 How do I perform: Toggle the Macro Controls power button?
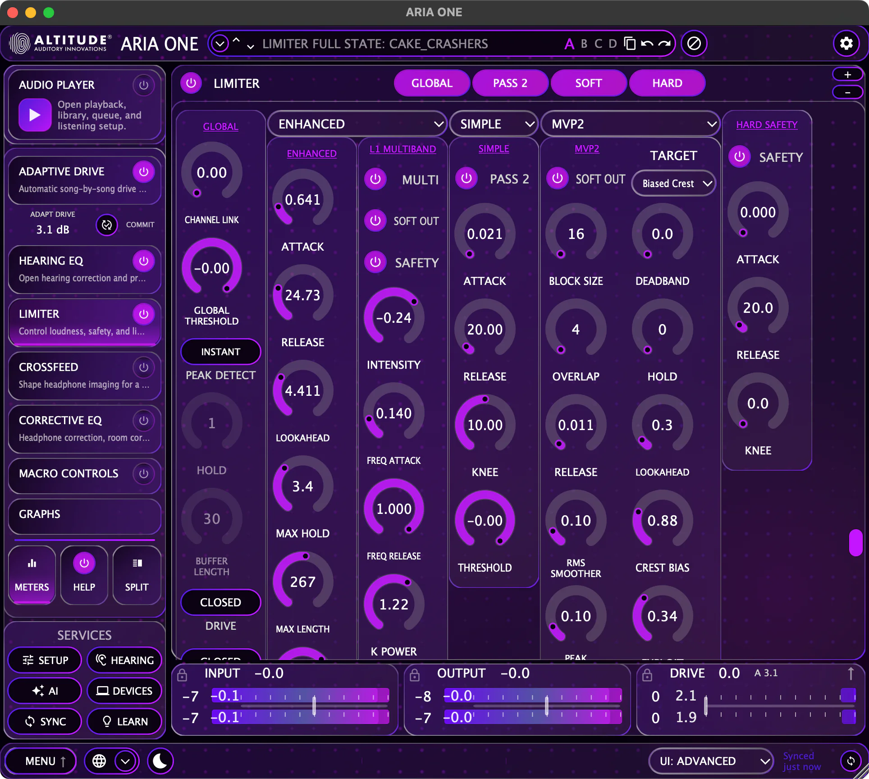pyautogui.click(x=144, y=473)
